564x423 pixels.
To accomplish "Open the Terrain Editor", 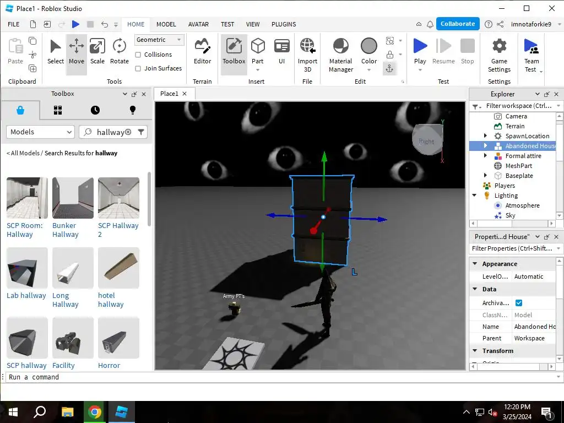I will click(202, 52).
